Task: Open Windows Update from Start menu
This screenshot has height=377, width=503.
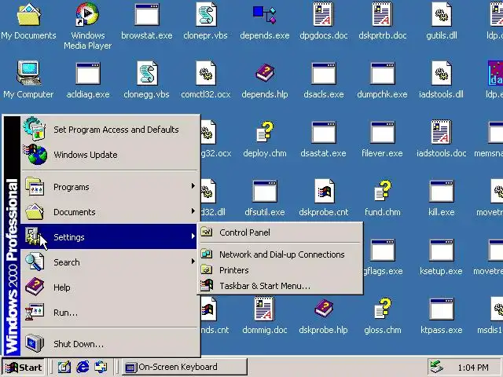Action: 109,155
